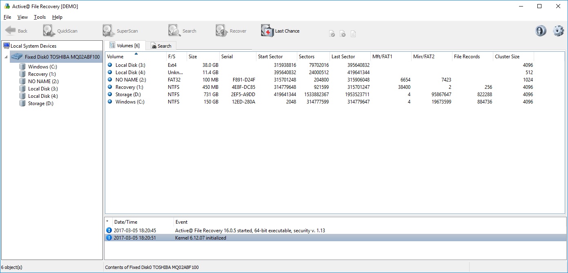Viewport: 568px width, 273px height.
Task: Select the Volumes [6] tab
Action: pos(125,45)
